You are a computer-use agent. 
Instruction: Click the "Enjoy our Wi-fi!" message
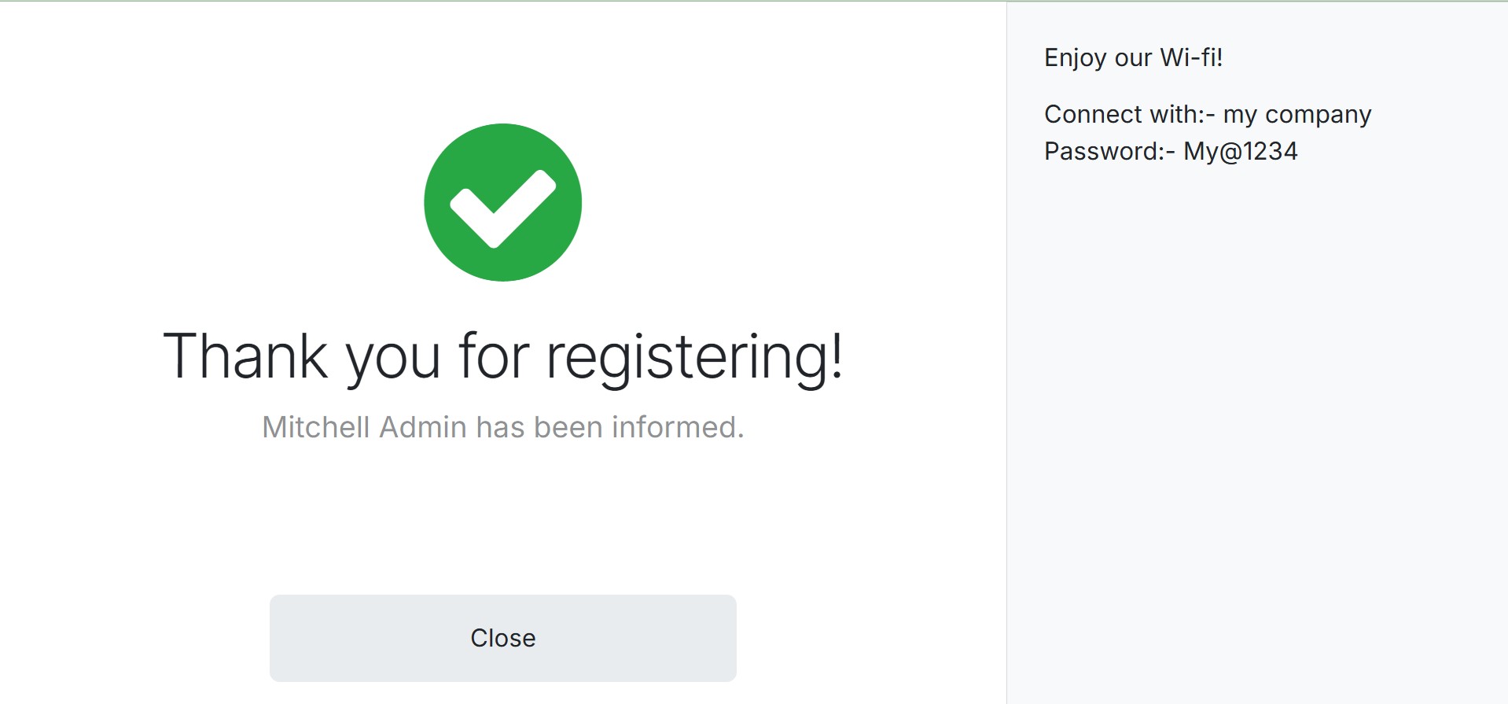(x=1133, y=57)
